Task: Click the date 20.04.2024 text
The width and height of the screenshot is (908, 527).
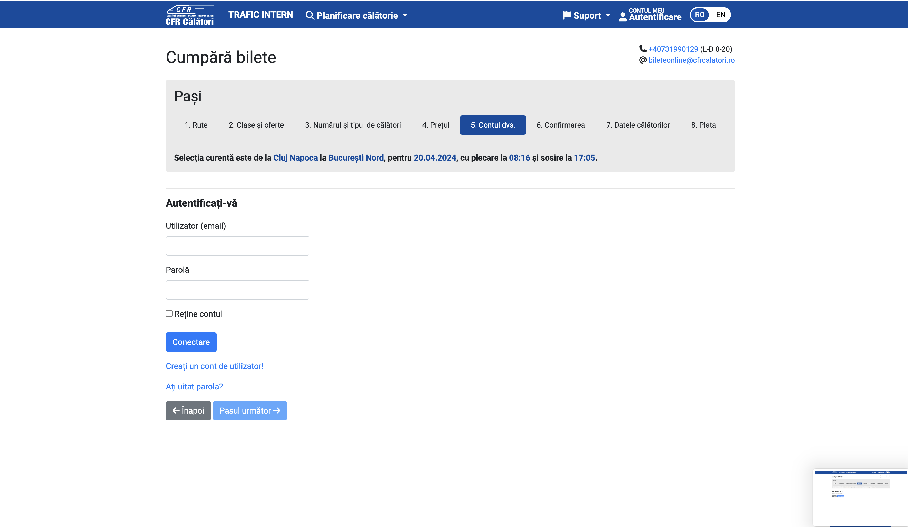Action: 435,158
